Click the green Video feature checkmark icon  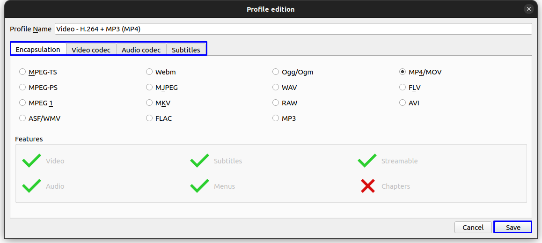[x=31, y=161]
